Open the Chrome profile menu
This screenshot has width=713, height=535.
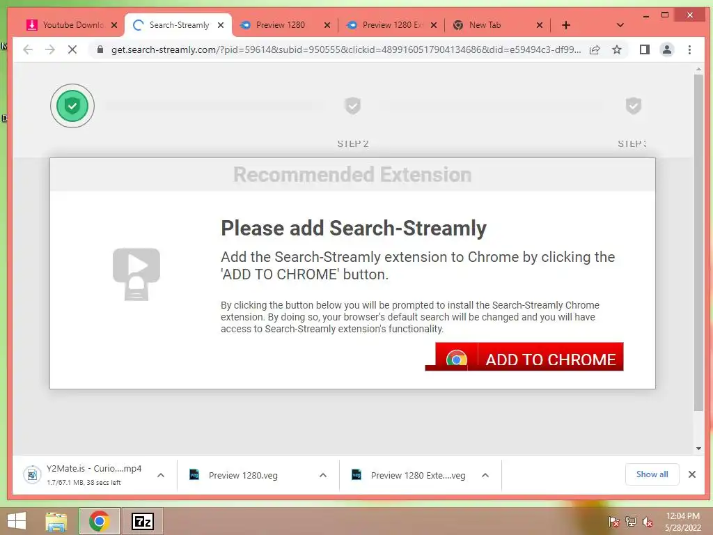coord(666,49)
